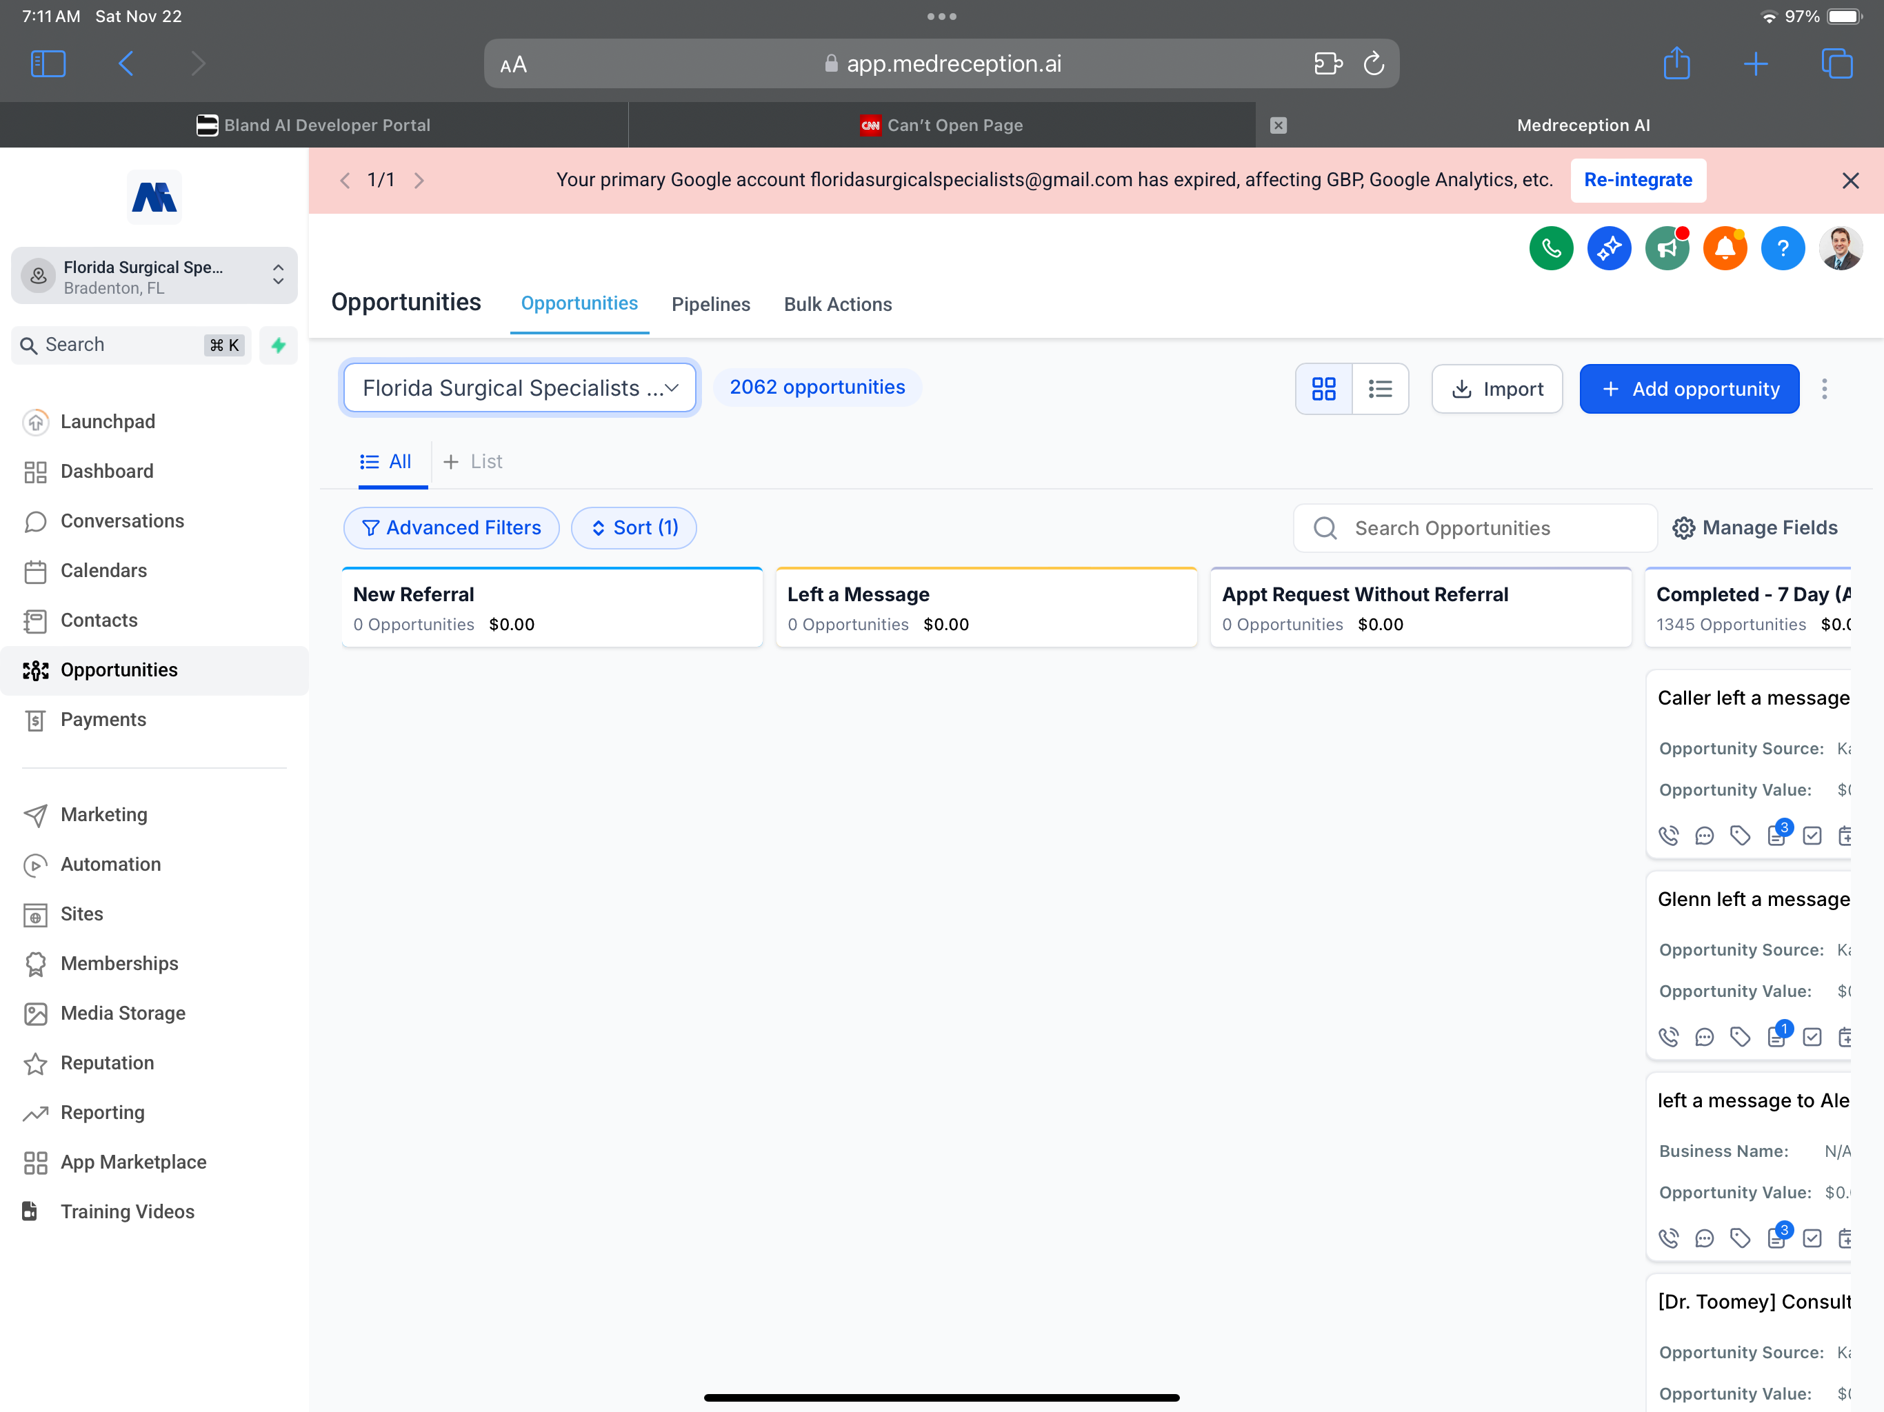1884x1412 pixels.
Task: Open Training Videos in sidebar
Action: pyautogui.click(x=154, y=1212)
